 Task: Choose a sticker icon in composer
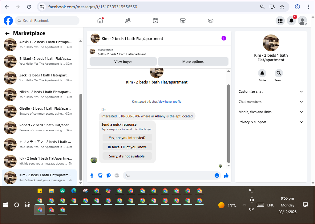pyautogui.click(x=108, y=176)
